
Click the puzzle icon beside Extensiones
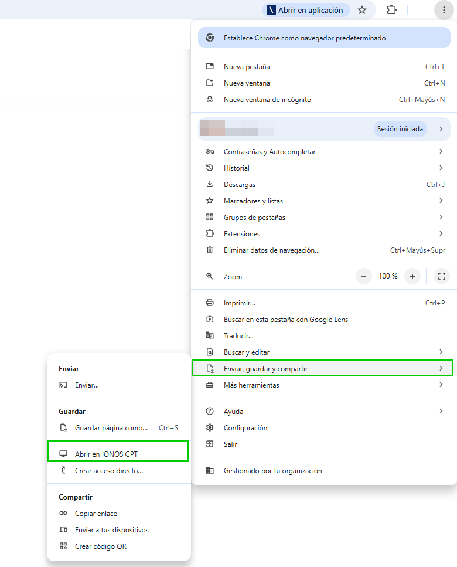[210, 233]
